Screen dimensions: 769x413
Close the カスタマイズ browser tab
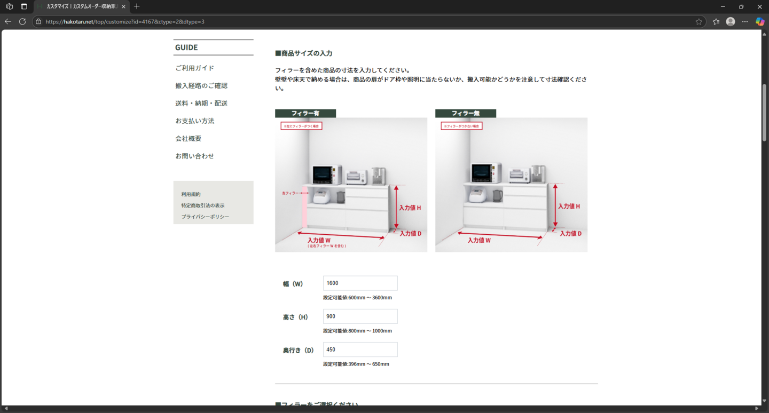123,6
